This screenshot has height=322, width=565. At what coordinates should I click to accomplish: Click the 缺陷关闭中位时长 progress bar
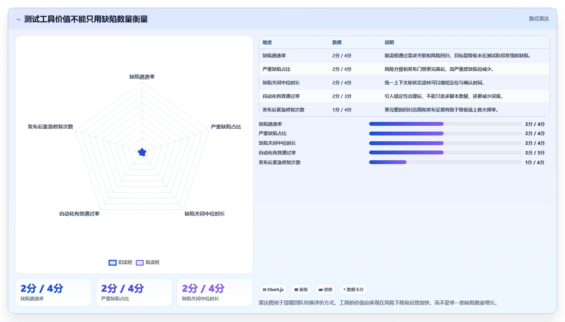445,143
